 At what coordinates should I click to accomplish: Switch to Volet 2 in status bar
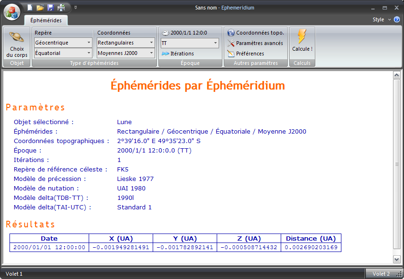tap(381, 274)
